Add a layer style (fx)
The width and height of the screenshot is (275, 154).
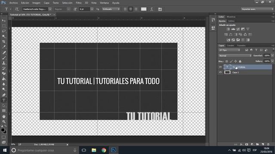click(x=241, y=145)
